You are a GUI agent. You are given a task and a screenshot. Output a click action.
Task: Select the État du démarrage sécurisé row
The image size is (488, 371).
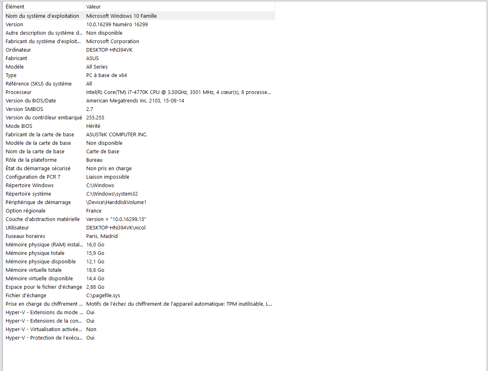139,168
